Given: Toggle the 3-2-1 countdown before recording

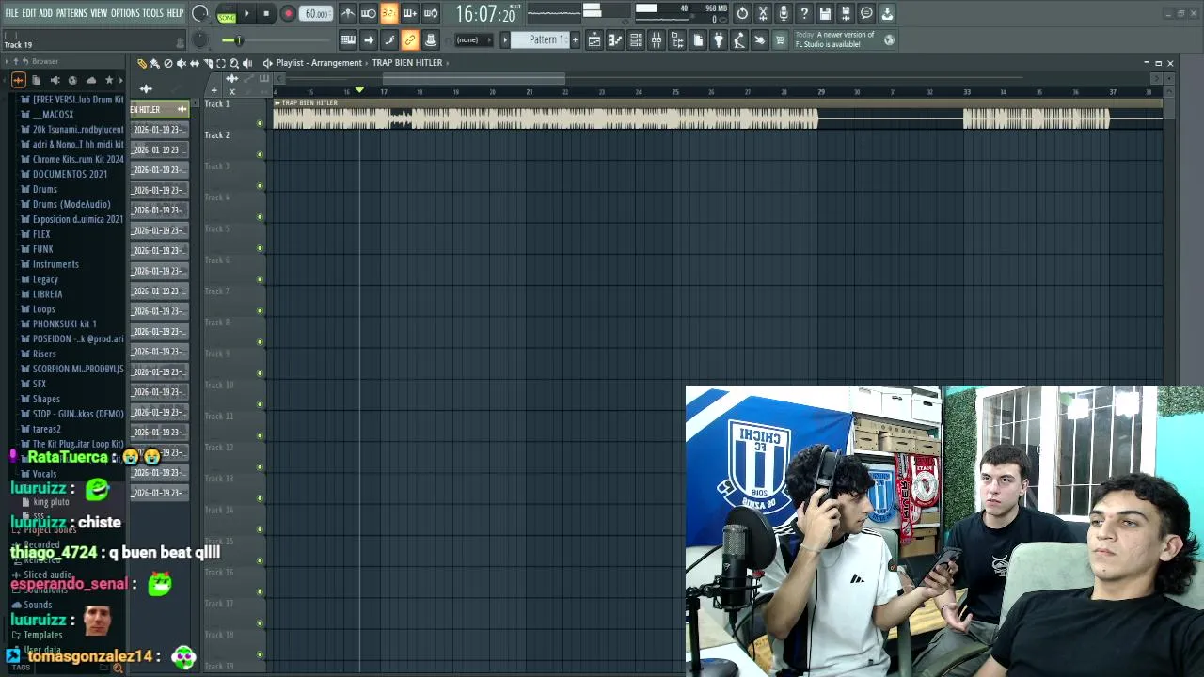Looking at the screenshot, I should [x=389, y=13].
